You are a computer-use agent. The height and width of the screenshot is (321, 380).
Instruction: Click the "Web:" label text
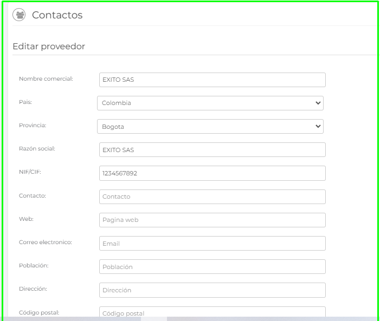tap(27, 219)
